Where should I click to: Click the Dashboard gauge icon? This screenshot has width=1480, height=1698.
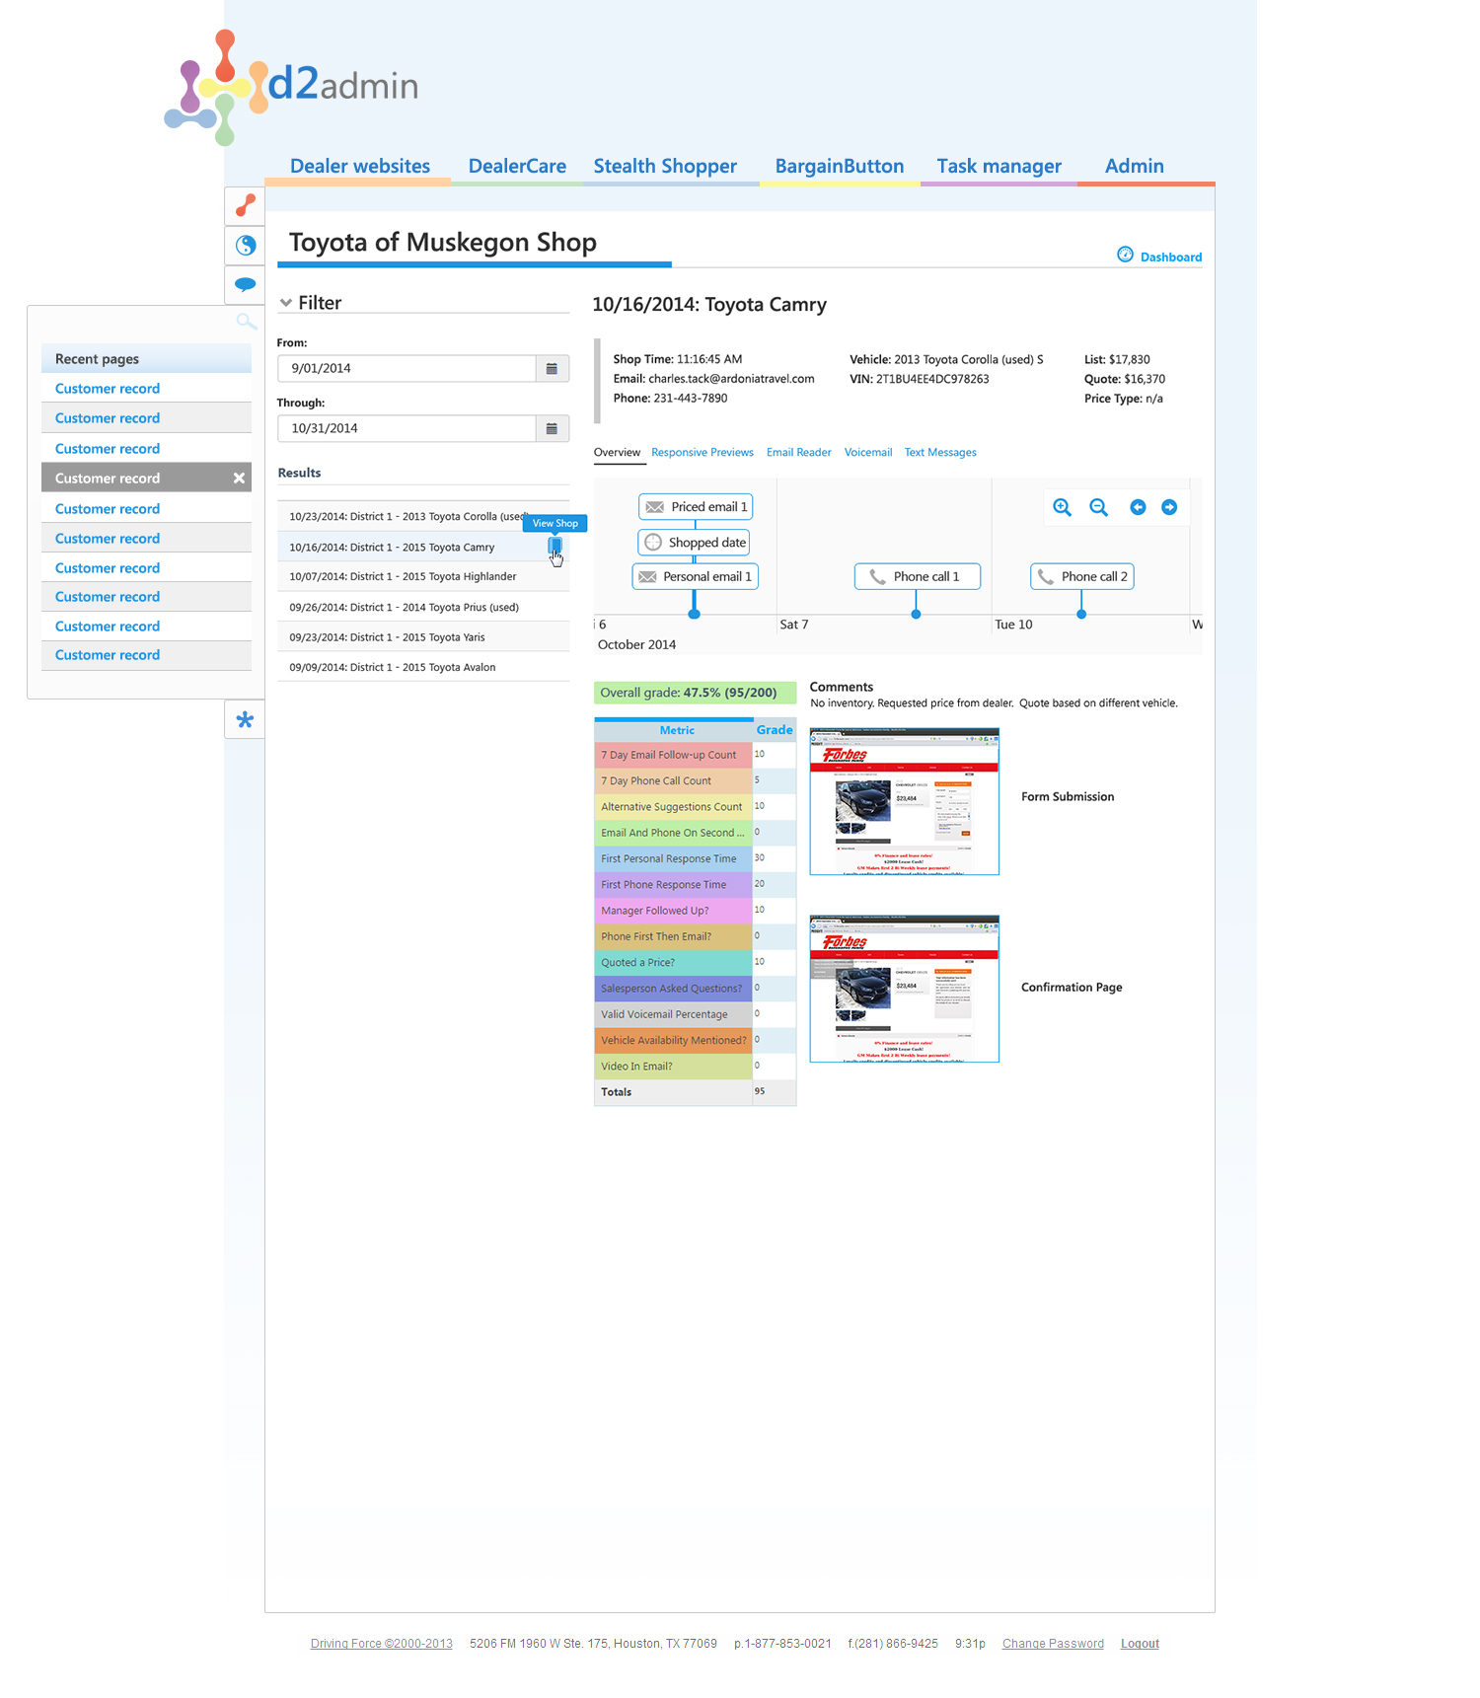click(1125, 255)
